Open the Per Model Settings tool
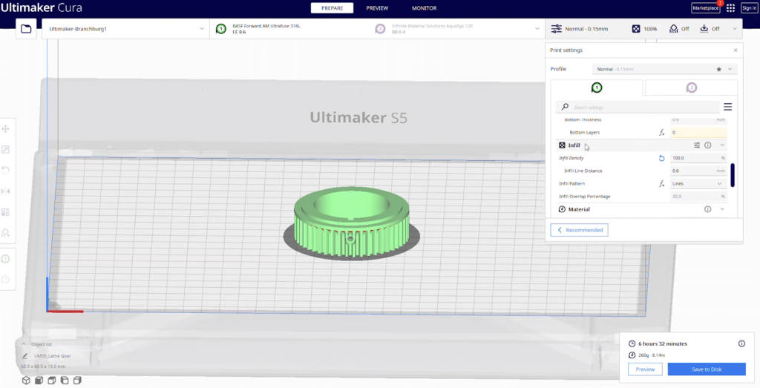This screenshot has width=760, height=388. (6, 211)
